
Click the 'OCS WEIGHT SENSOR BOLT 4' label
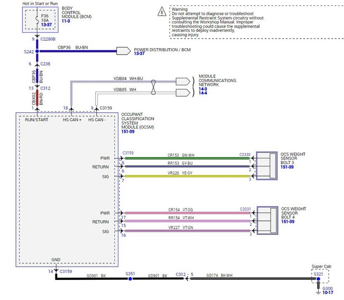[294, 213]
